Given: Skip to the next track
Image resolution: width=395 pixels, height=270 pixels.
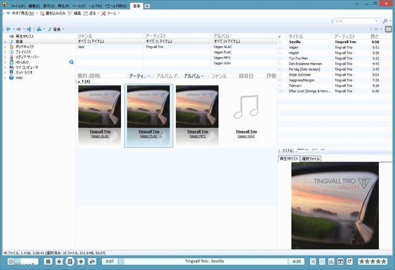Looking at the screenshot, I should (80, 261).
